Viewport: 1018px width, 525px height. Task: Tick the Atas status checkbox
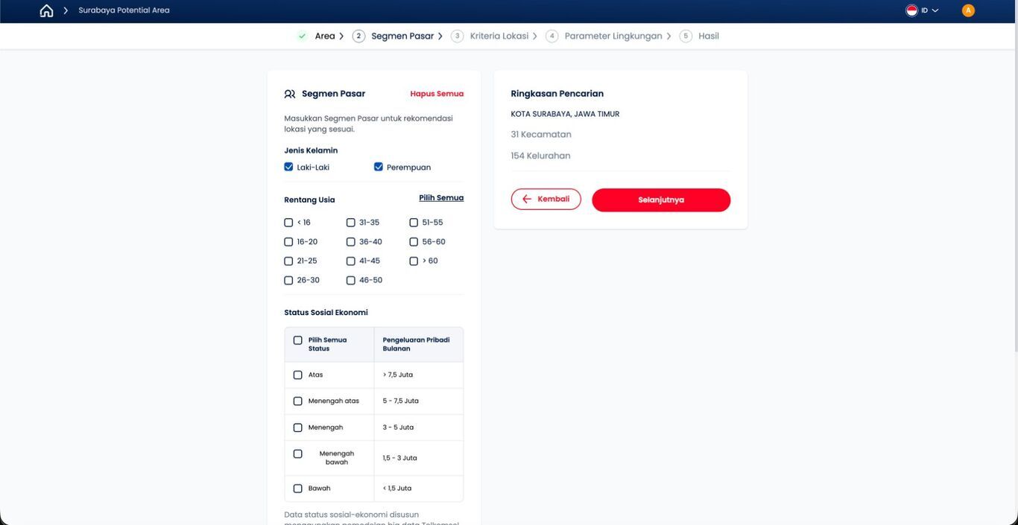click(x=298, y=375)
